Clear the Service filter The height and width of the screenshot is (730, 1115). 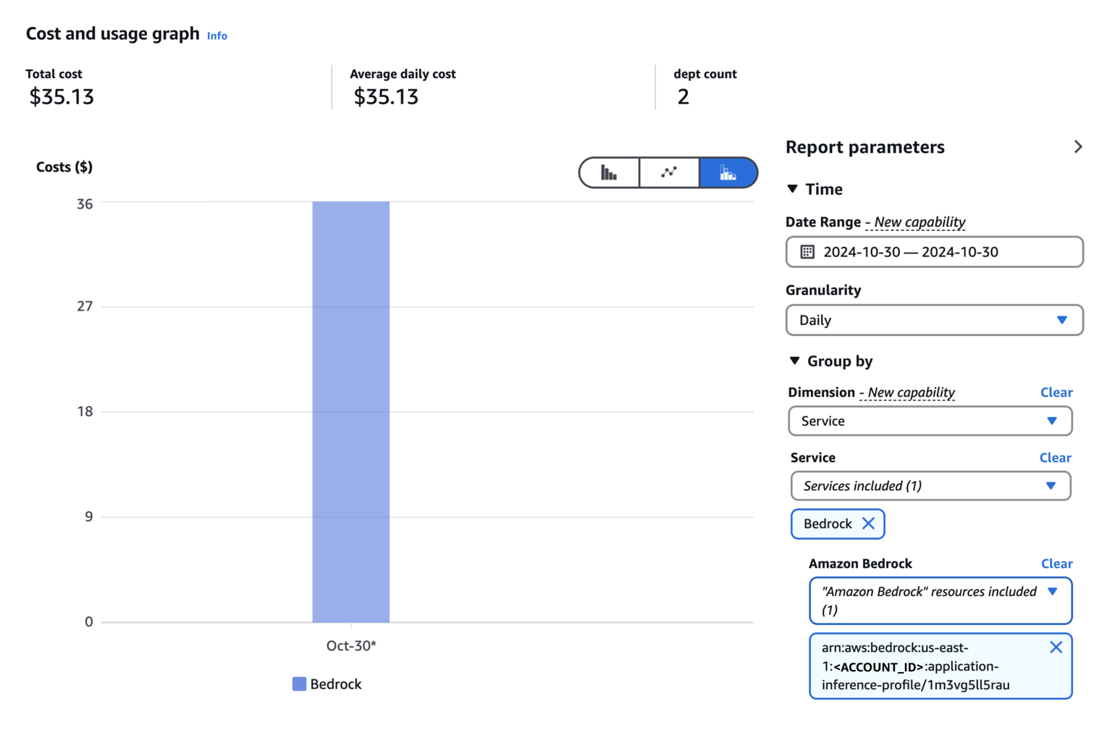click(1055, 458)
